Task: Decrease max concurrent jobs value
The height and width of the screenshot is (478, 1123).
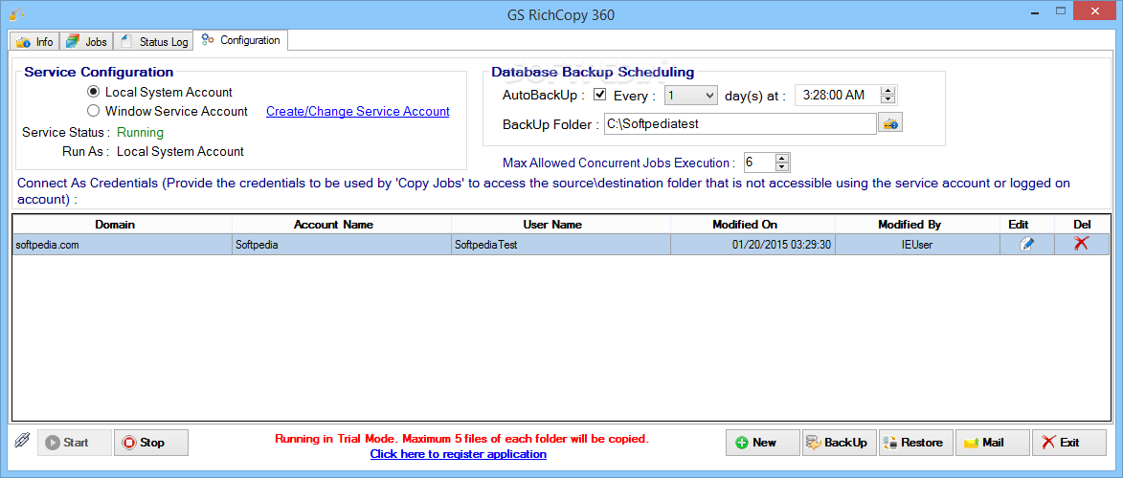Action: pos(782,166)
